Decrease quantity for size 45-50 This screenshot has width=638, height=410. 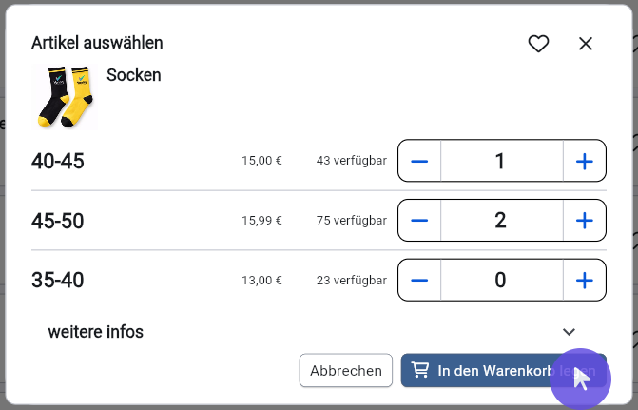click(x=419, y=221)
